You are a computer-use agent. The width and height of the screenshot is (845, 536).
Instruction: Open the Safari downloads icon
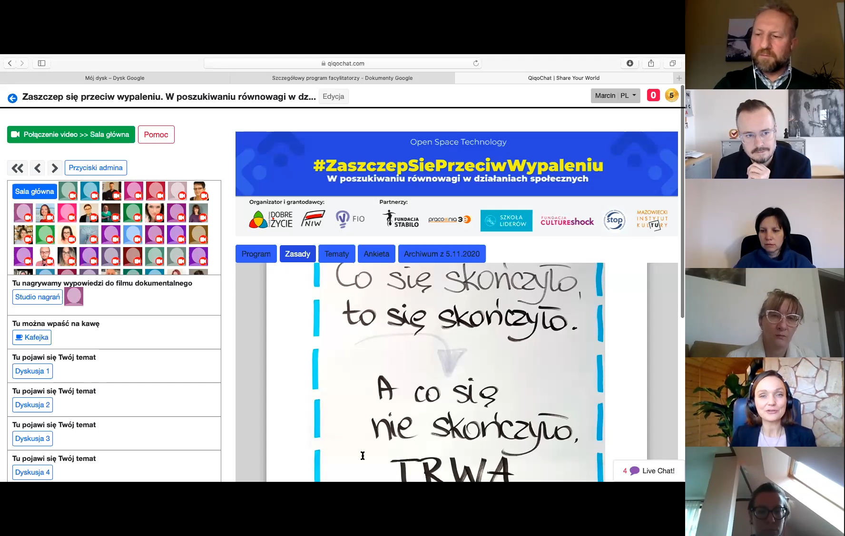coord(630,63)
